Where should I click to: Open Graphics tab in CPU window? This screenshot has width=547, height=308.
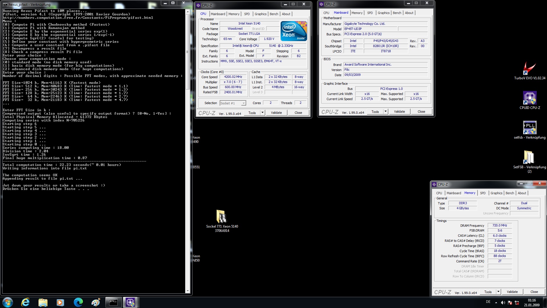260,14
